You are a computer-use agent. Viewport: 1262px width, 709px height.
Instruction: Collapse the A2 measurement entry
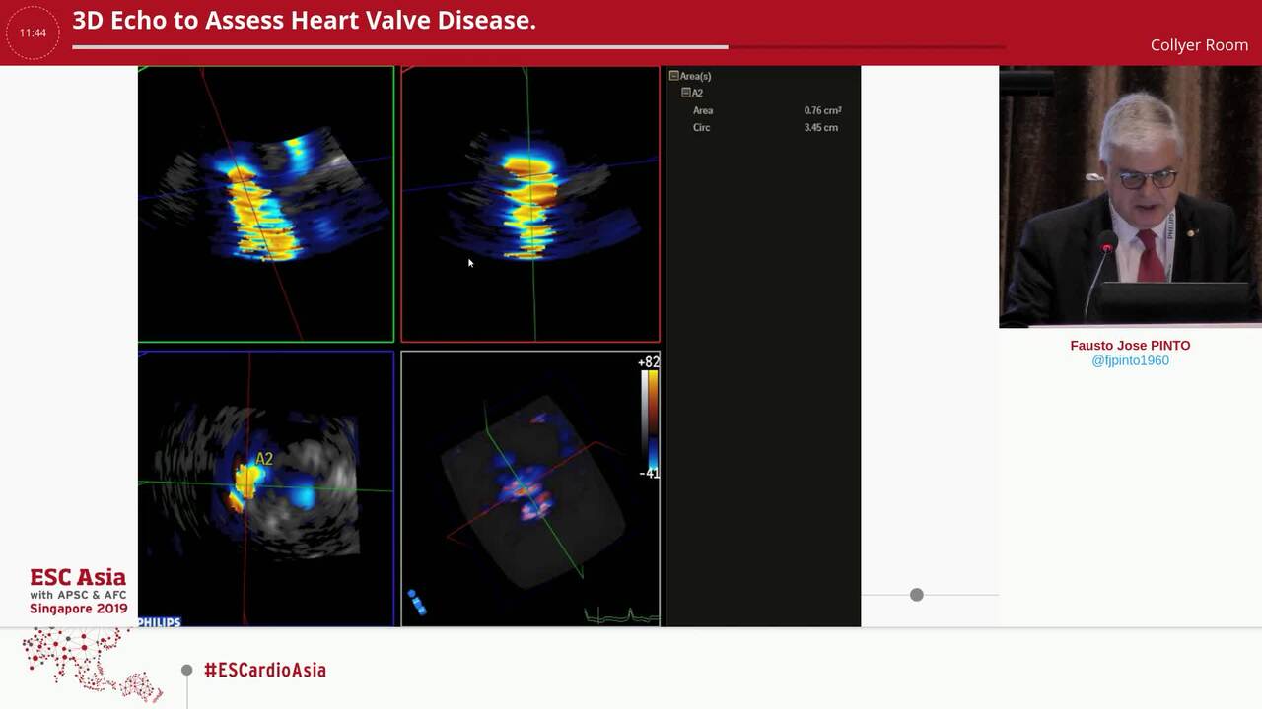coord(686,93)
